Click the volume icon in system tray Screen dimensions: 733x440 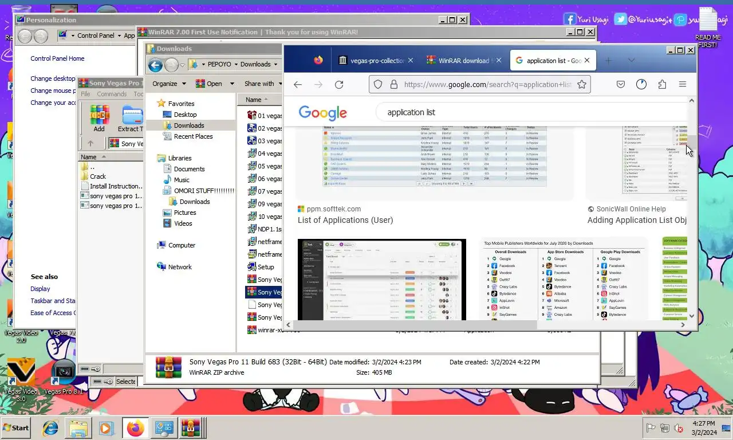[x=679, y=428]
